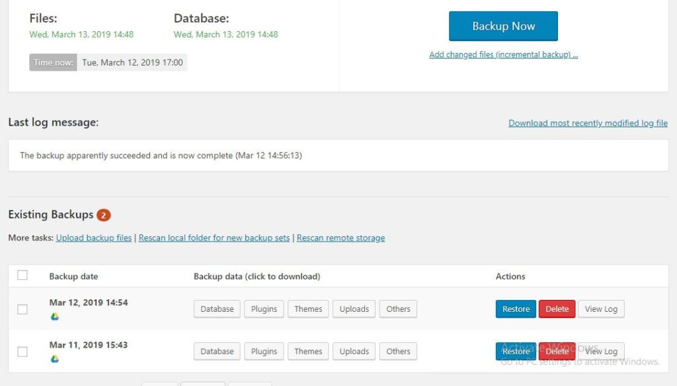The width and height of the screenshot is (677, 386).
Task: Select the Mar 12, 2019 14:54 backup checkbox
Action: [22, 309]
